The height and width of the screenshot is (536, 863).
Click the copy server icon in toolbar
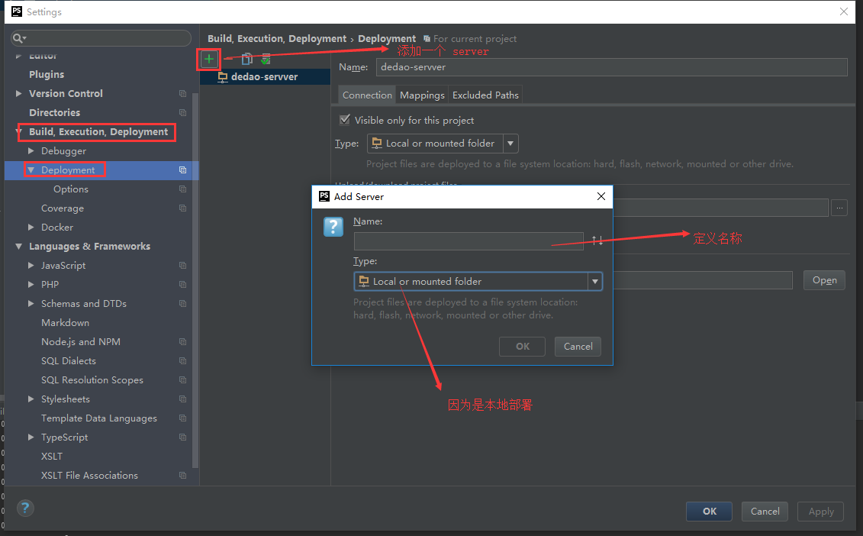point(246,59)
